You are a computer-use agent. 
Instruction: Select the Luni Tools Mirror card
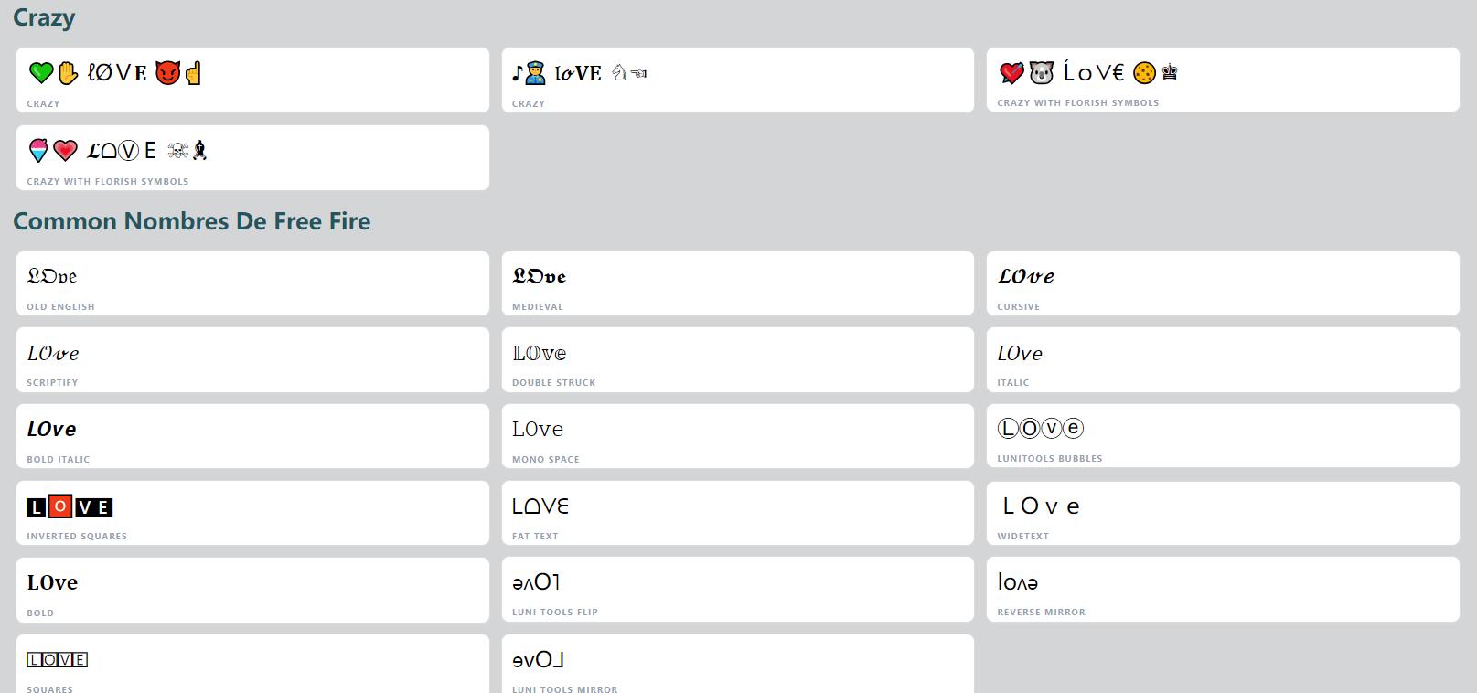coord(737,665)
